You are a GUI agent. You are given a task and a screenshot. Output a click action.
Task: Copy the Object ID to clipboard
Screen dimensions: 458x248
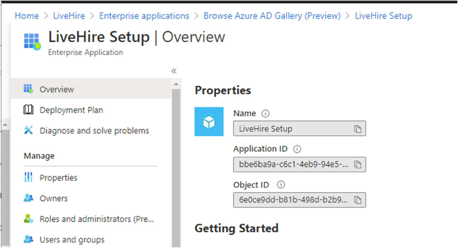357,200
